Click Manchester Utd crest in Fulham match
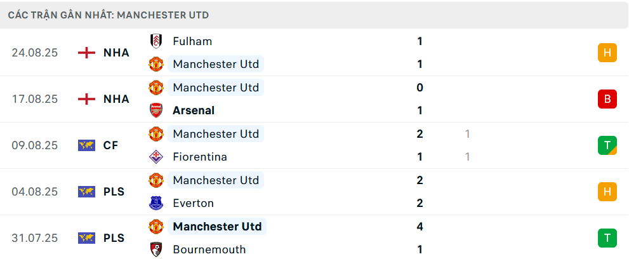Image resolution: width=629 pixels, height=259 pixels. (x=156, y=64)
